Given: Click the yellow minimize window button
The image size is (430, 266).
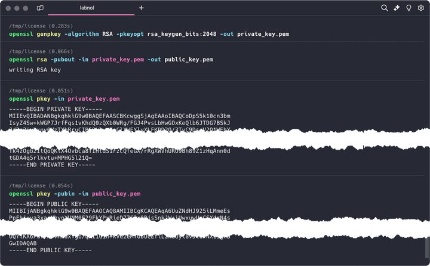Looking at the screenshot, I should pyautogui.click(x=17, y=8).
